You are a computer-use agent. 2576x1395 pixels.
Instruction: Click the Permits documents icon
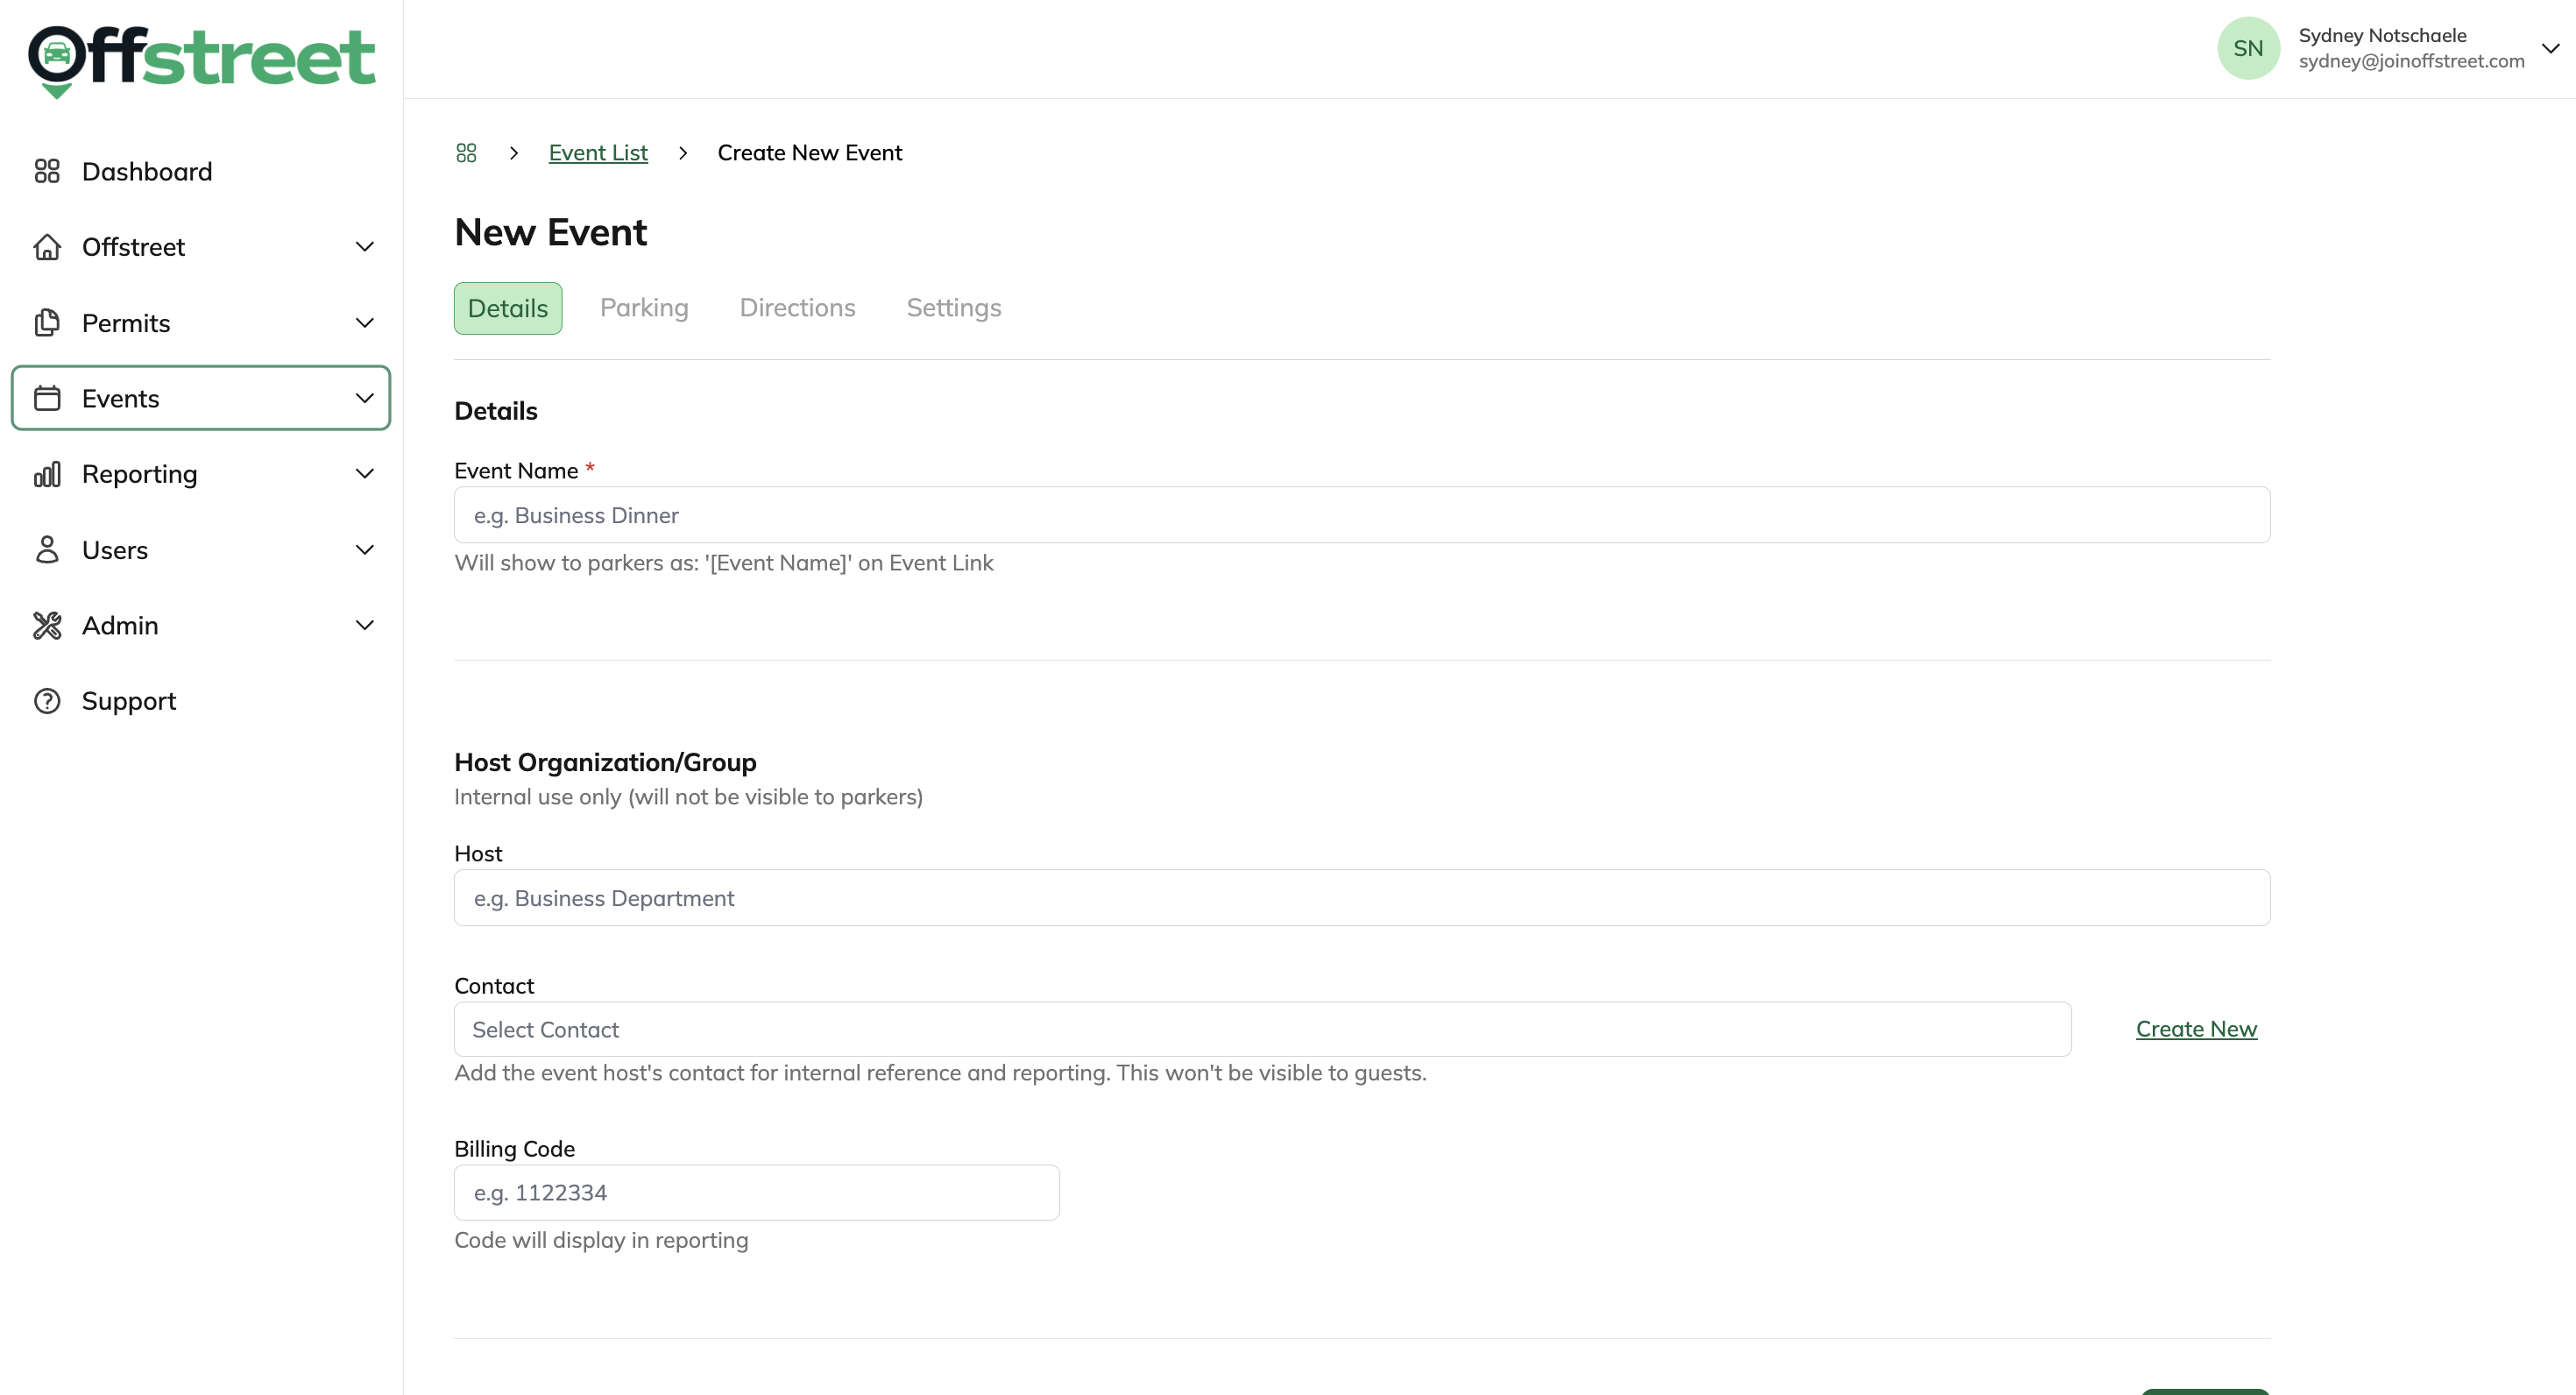pyautogui.click(x=47, y=323)
